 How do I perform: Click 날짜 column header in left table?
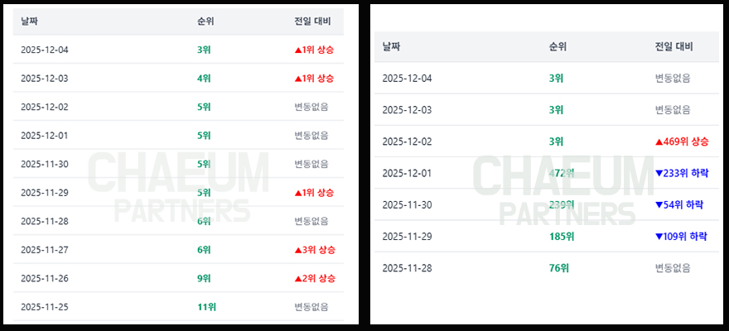(x=30, y=22)
